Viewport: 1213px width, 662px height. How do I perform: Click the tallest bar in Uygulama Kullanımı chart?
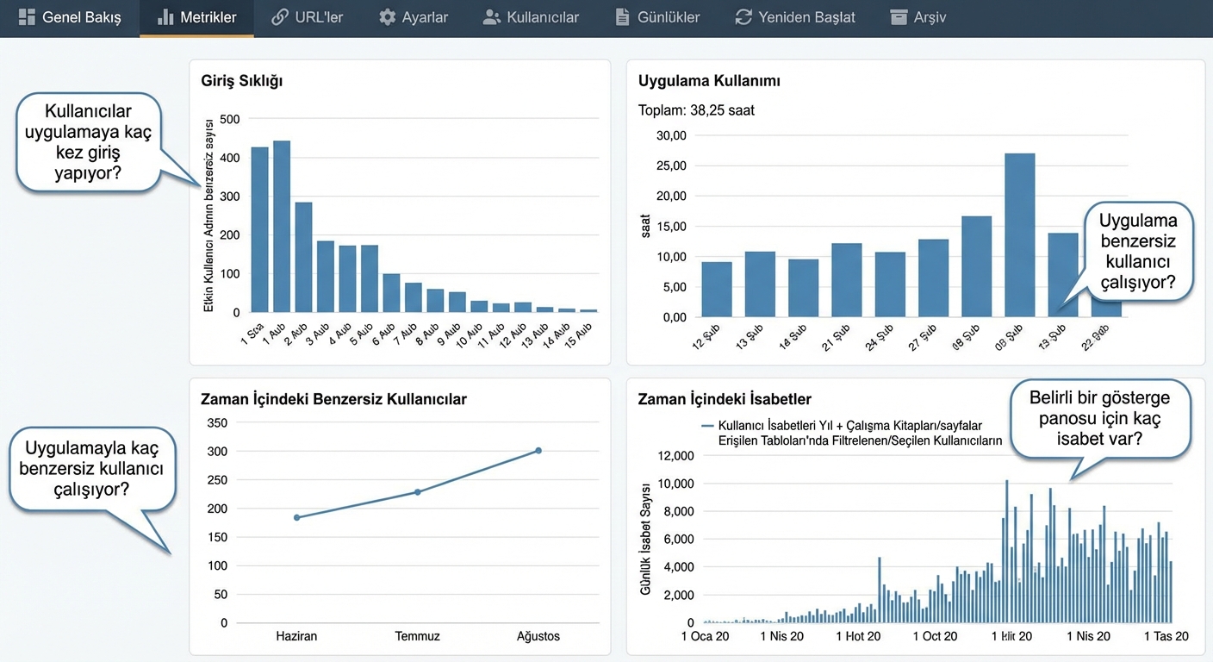coord(1019,235)
